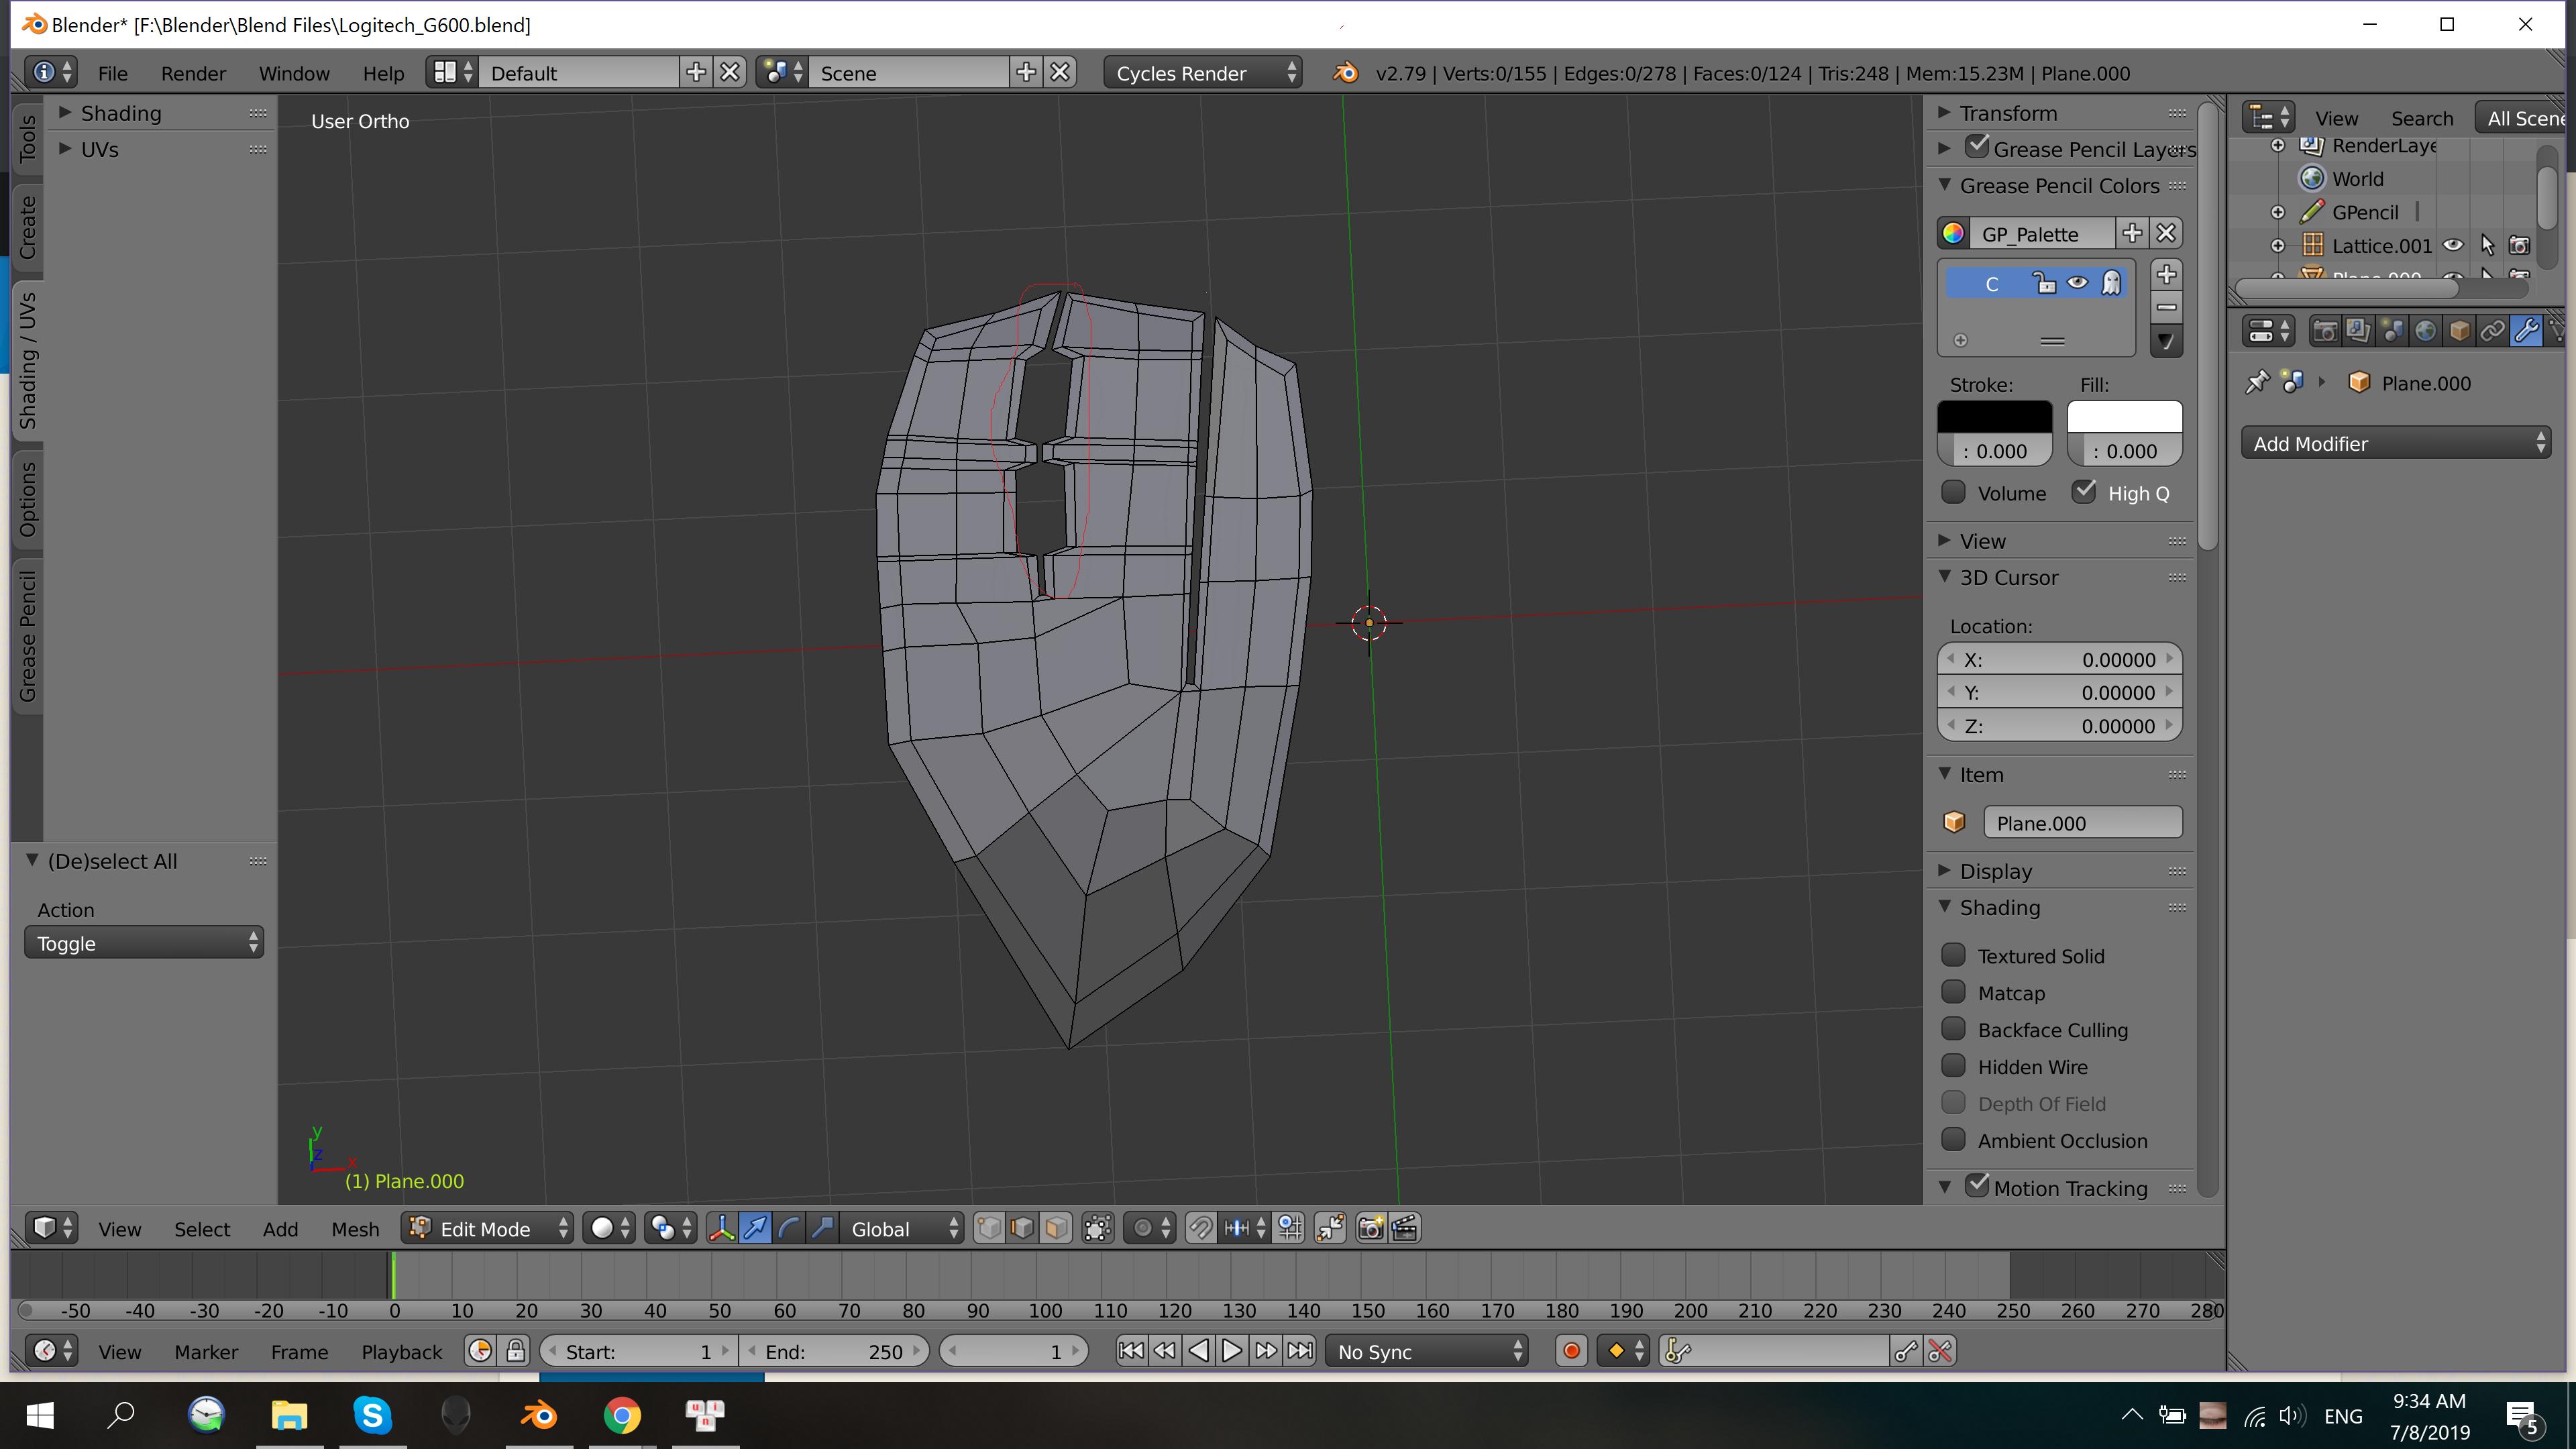Click the black Stroke color swatch
2576x1449 pixels.
click(x=1994, y=417)
